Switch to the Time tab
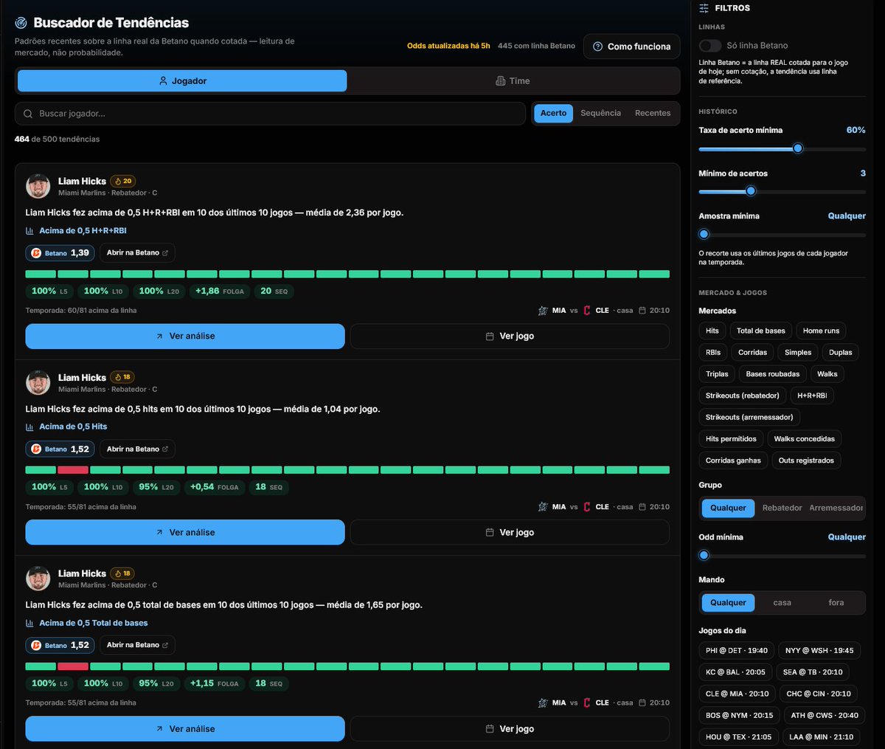This screenshot has height=749, width=885. click(513, 81)
